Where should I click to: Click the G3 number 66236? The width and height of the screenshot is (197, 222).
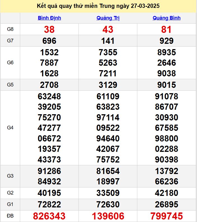tap(167, 181)
